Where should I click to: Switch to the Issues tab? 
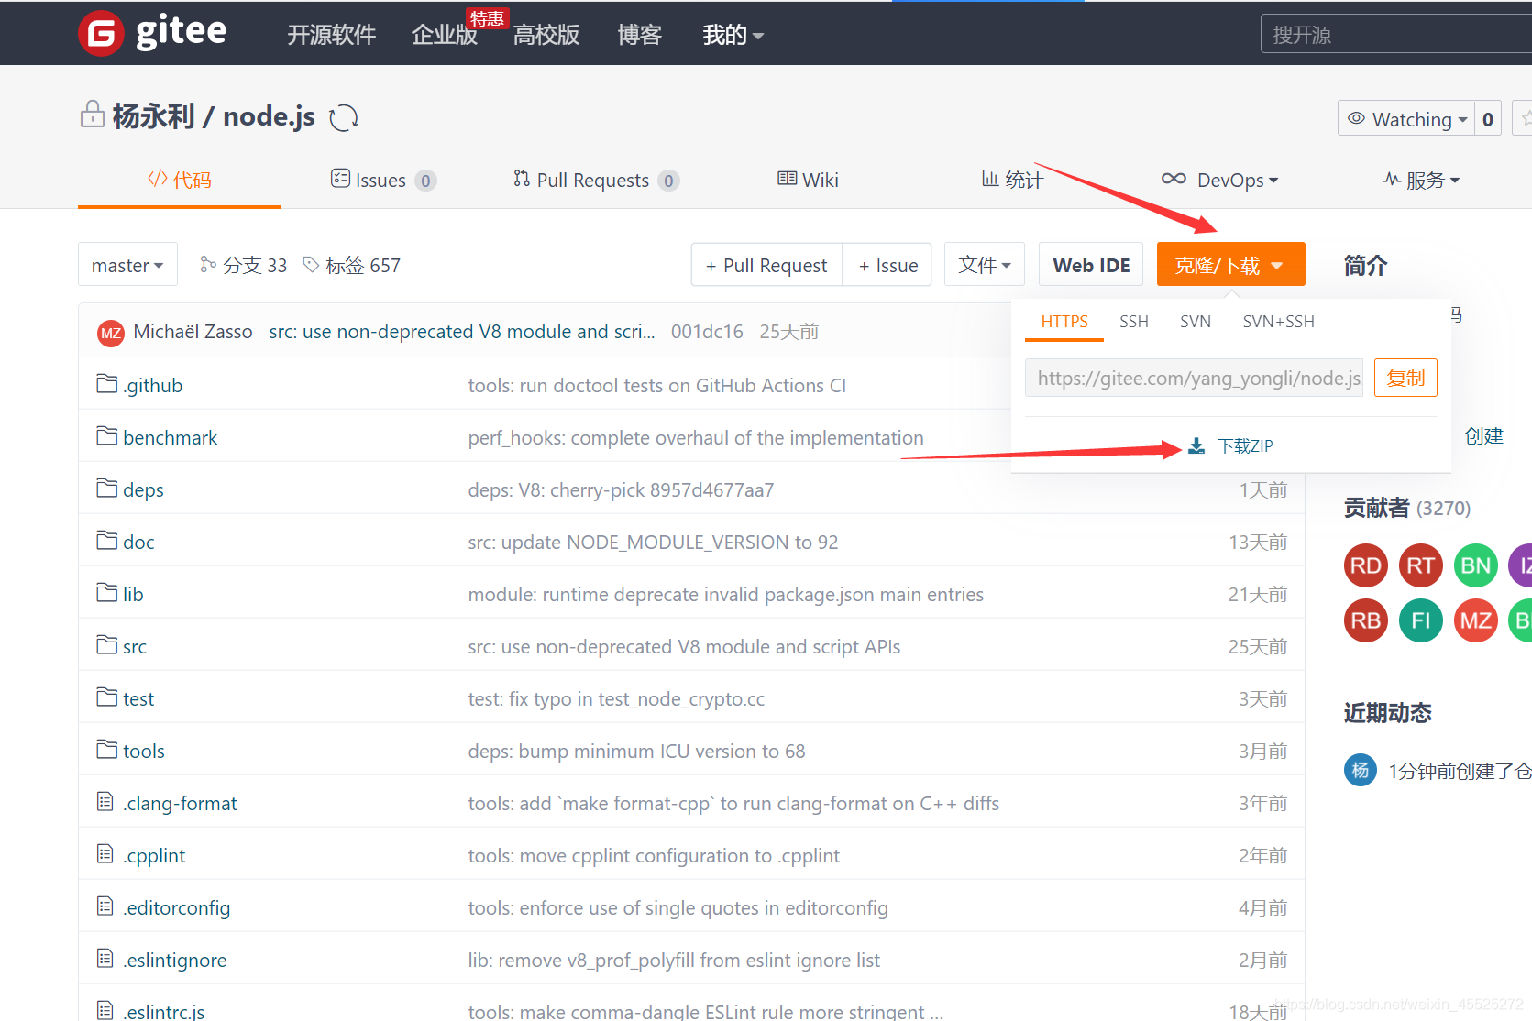[383, 180]
